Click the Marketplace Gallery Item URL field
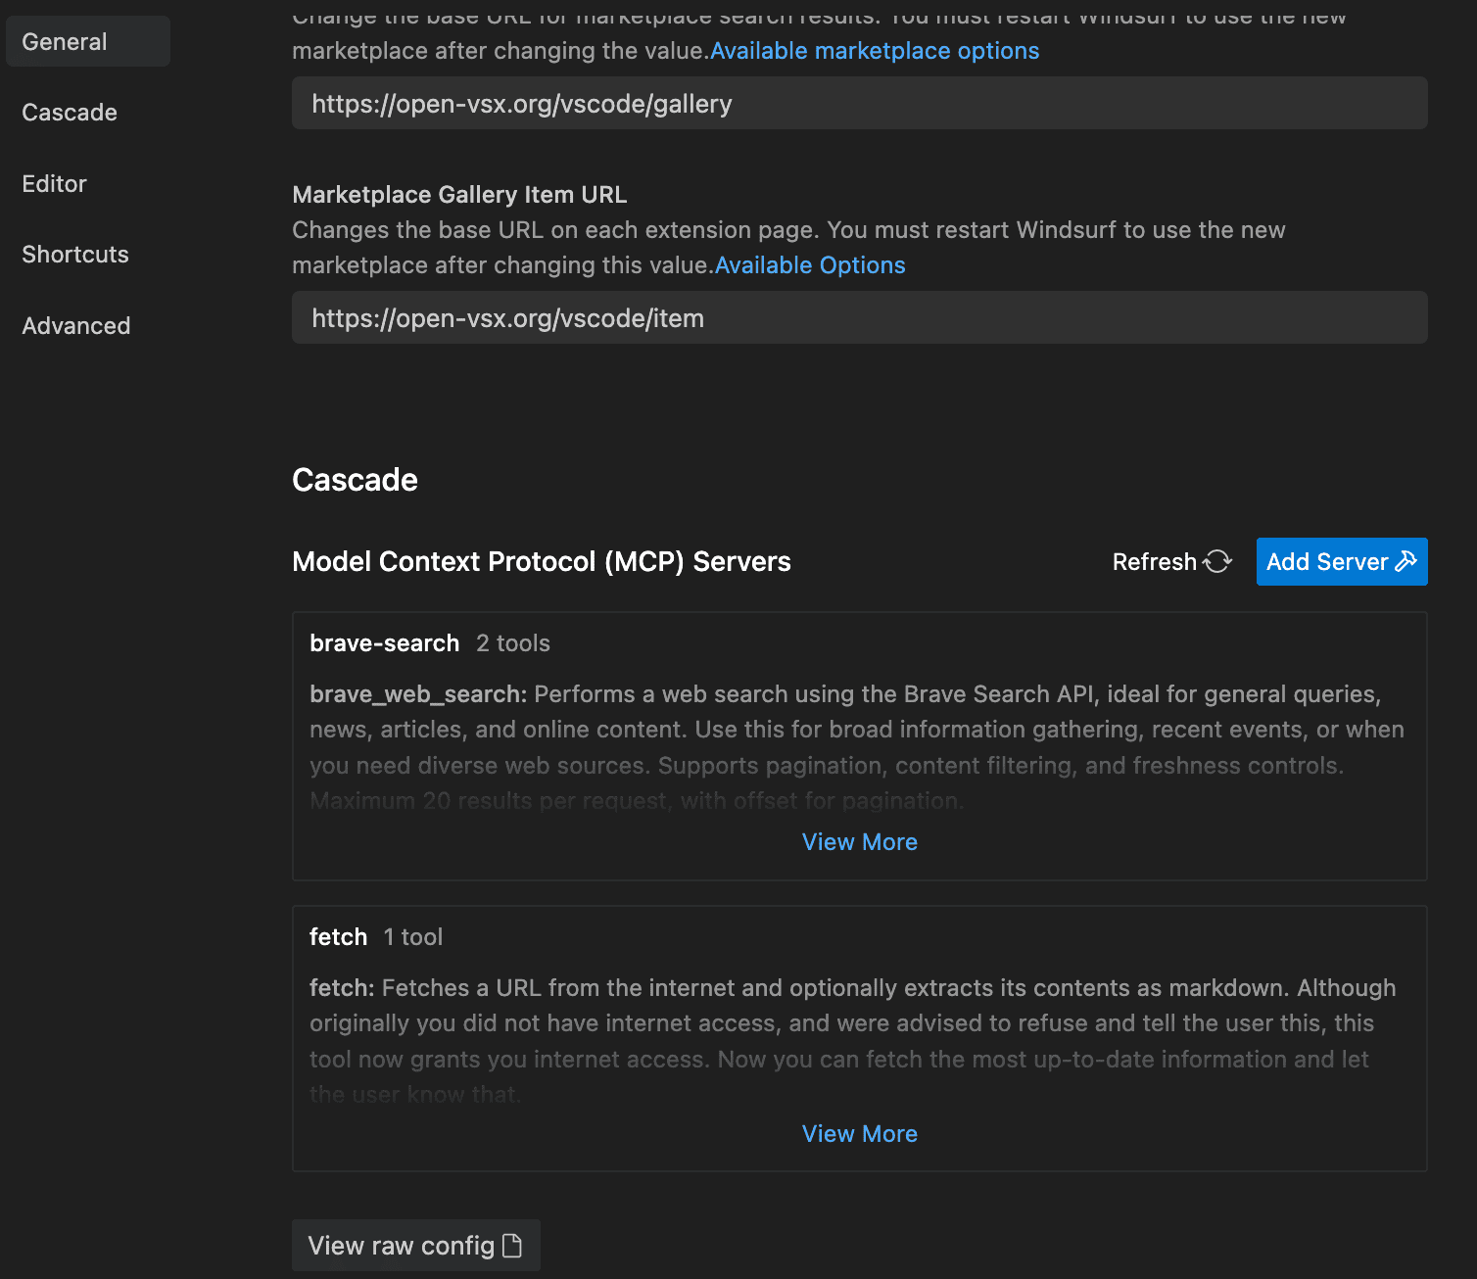 point(859,317)
